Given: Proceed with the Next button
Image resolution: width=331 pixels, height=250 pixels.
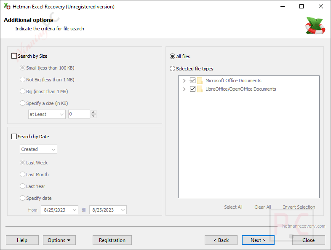Looking at the screenshot, I should pos(258,240).
